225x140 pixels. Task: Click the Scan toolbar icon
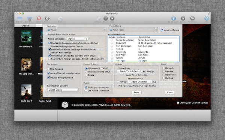pos(60,19)
